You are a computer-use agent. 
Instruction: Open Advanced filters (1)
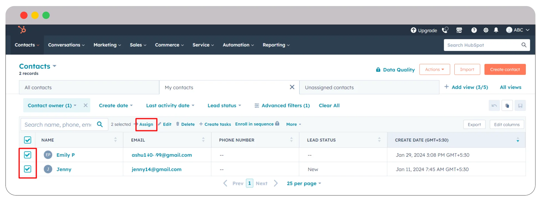pos(282,105)
